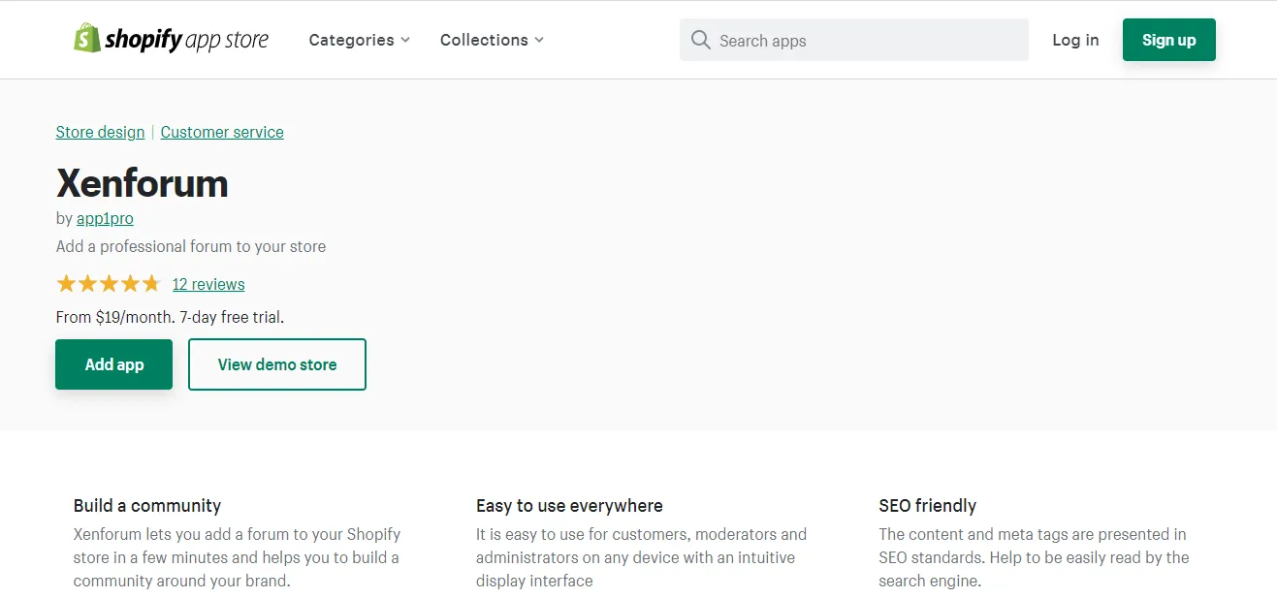Viewport: 1277px width, 599px height.
Task: Open the 12 reviews link
Action: click(208, 284)
